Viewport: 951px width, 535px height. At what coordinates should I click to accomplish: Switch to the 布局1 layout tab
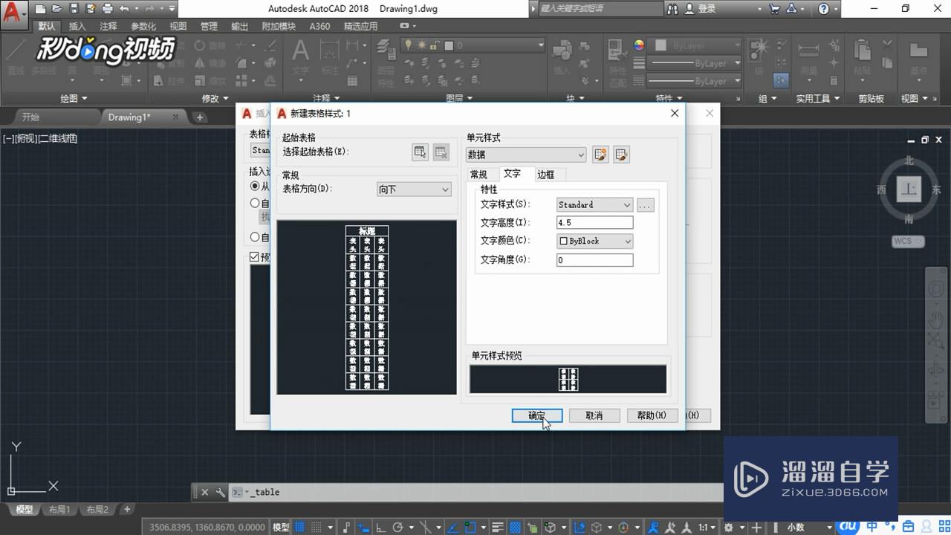59,509
